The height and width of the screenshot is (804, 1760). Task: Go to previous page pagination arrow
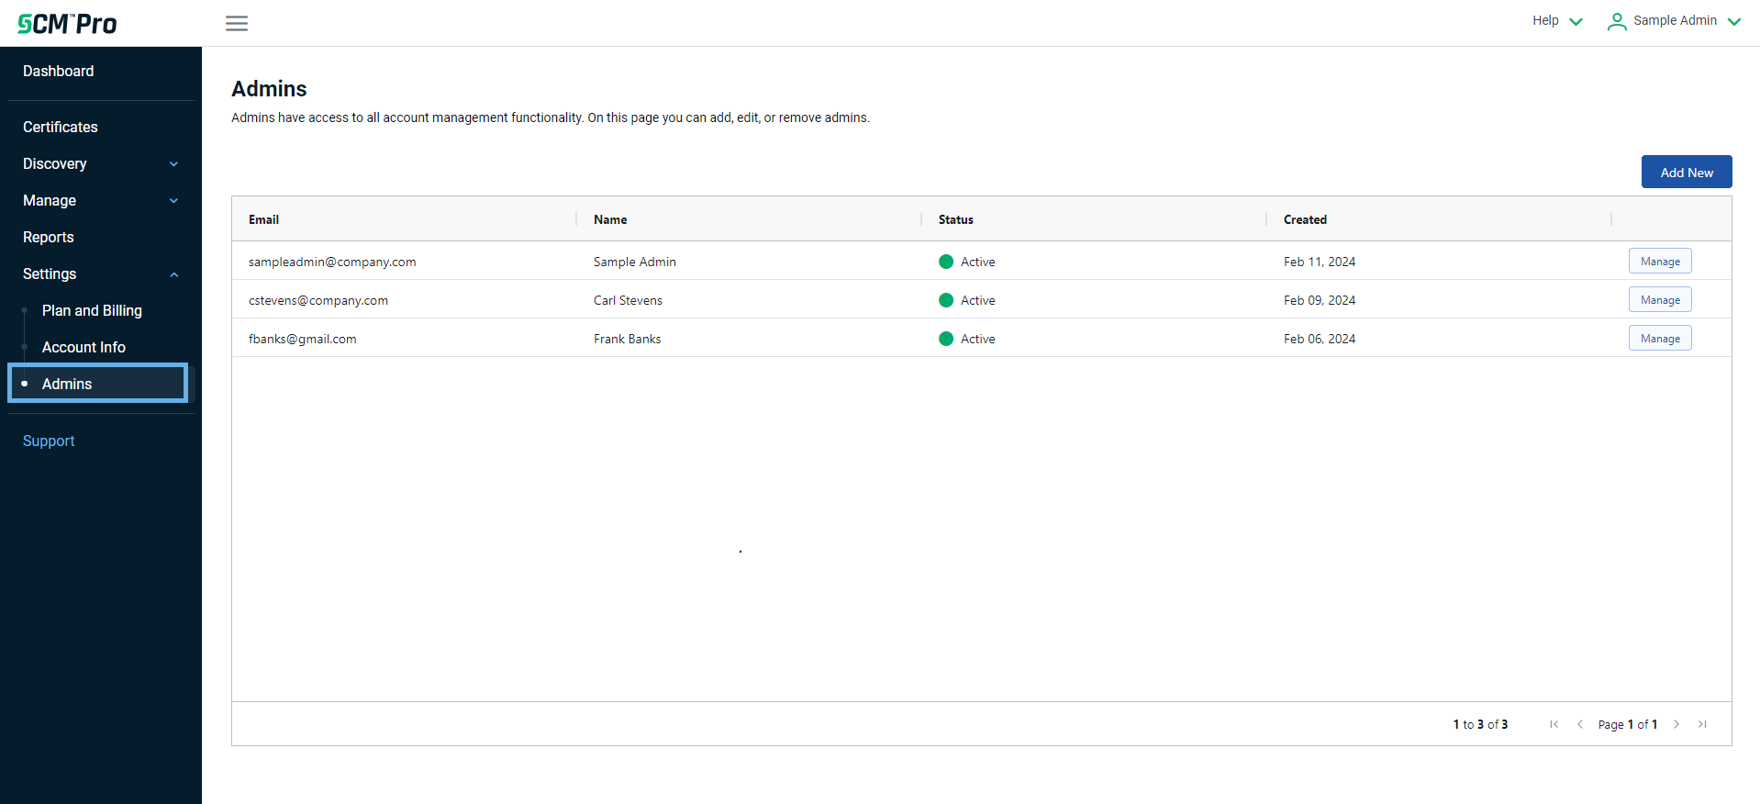1580,724
